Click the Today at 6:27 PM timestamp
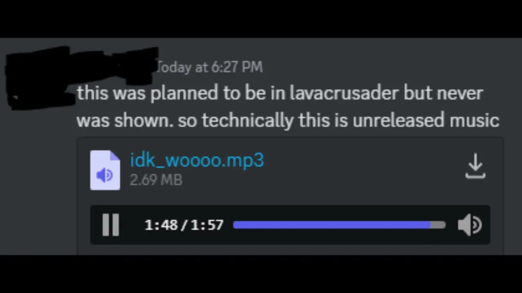 coord(209,67)
